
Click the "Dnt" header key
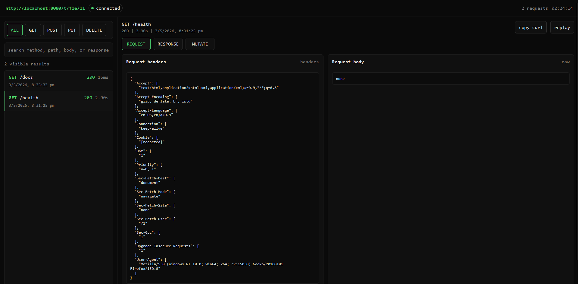pos(140,151)
